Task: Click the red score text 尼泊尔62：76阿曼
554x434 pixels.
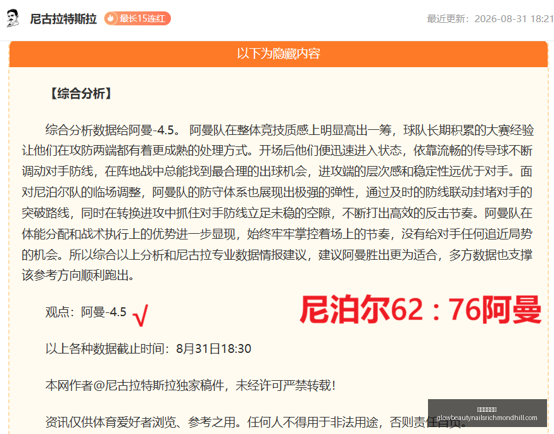Action: coord(420,310)
